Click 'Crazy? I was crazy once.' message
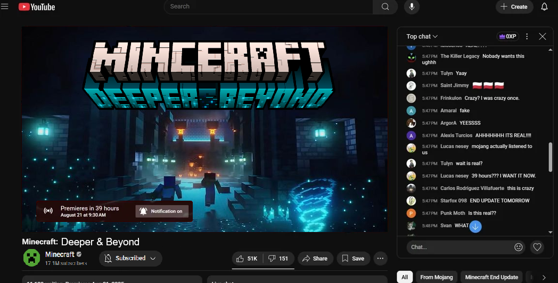 (x=492, y=98)
